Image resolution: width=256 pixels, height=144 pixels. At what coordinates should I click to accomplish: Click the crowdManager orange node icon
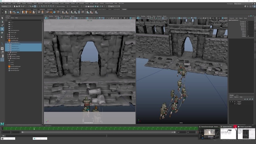click(9, 40)
